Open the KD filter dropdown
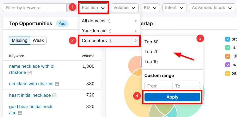The width and height of the screenshot is (237, 117). point(150,7)
